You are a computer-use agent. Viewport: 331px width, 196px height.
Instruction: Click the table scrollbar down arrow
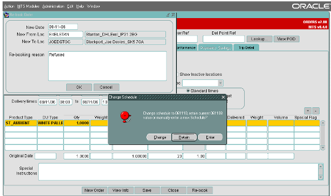[323, 148]
